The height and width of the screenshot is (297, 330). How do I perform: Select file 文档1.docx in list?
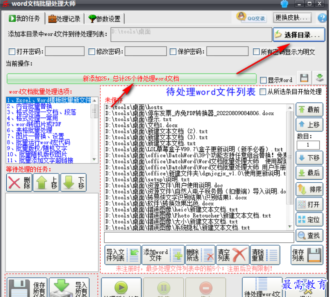142,125
